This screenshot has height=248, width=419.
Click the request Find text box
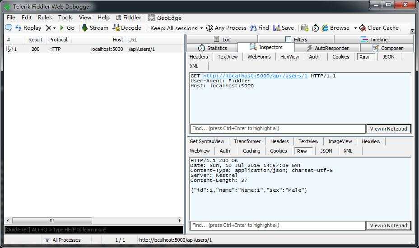pos(278,128)
